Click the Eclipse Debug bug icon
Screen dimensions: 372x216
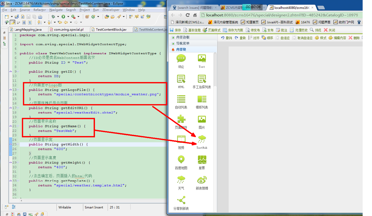pyautogui.click(x=53, y=17)
